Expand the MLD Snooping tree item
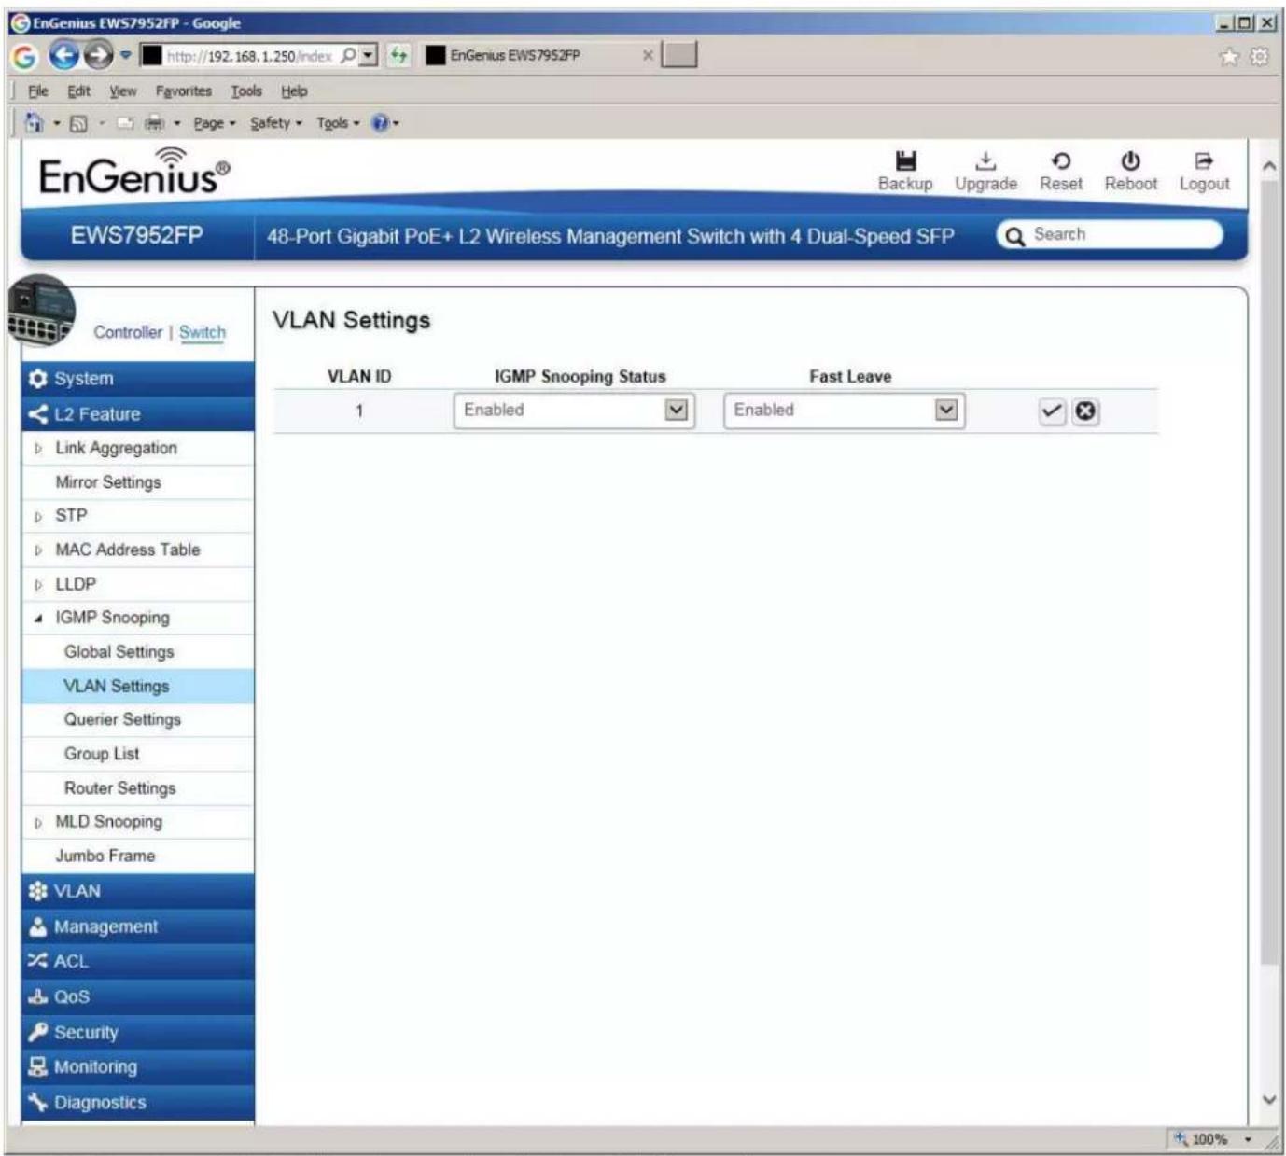 [38, 823]
